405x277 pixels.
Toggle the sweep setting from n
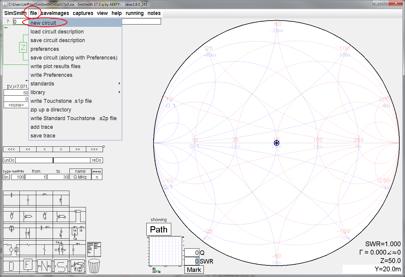97,177
